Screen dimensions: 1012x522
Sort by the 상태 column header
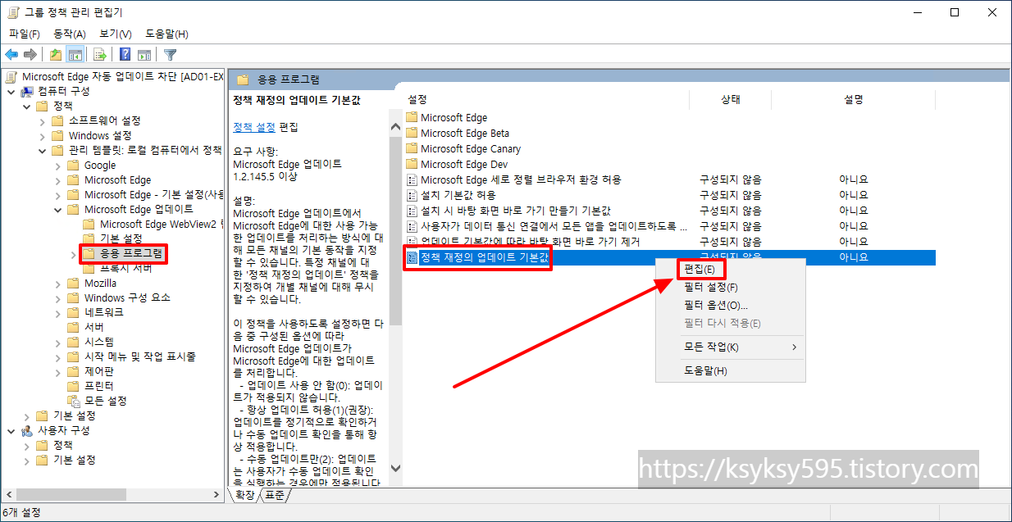coord(730,100)
